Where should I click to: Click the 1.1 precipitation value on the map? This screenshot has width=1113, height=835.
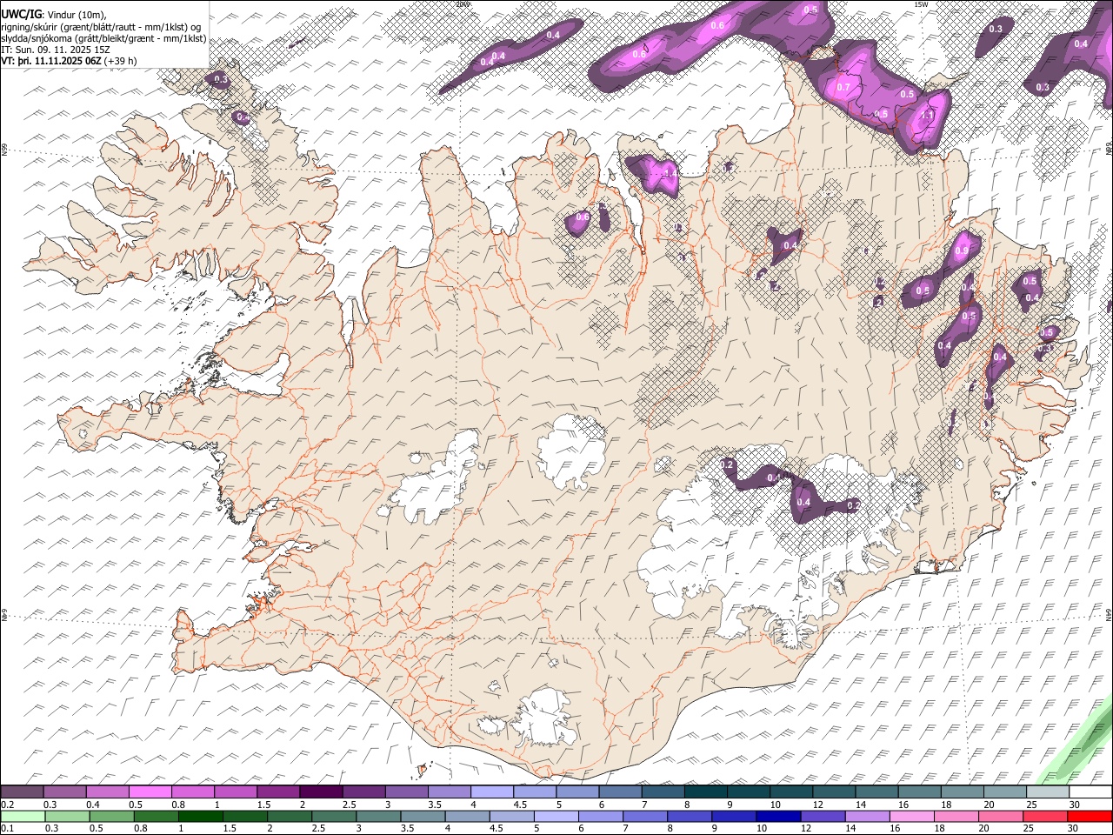[x=927, y=115]
